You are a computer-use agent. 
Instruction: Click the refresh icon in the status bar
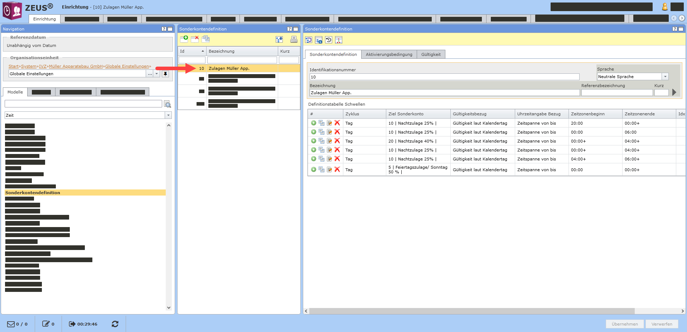pos(115,324)
